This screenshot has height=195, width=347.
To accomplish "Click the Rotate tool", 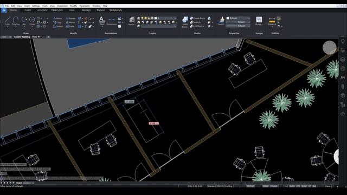I will coord(70,18).
